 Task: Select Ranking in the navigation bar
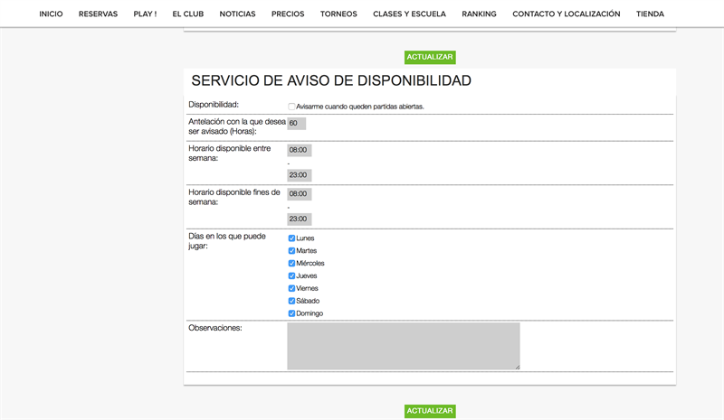(479, 14)
